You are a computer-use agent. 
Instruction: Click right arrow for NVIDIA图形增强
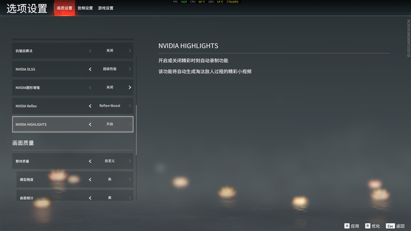(129, 87)
